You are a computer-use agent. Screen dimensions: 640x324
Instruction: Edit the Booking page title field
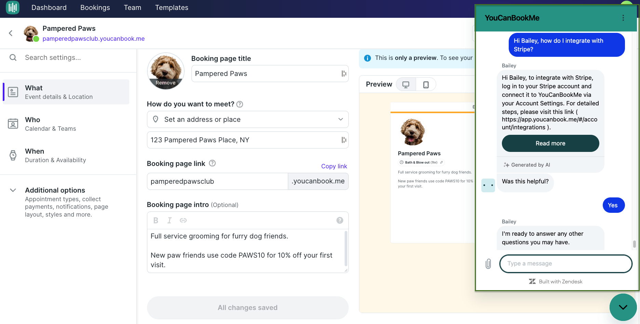point(270,74)
